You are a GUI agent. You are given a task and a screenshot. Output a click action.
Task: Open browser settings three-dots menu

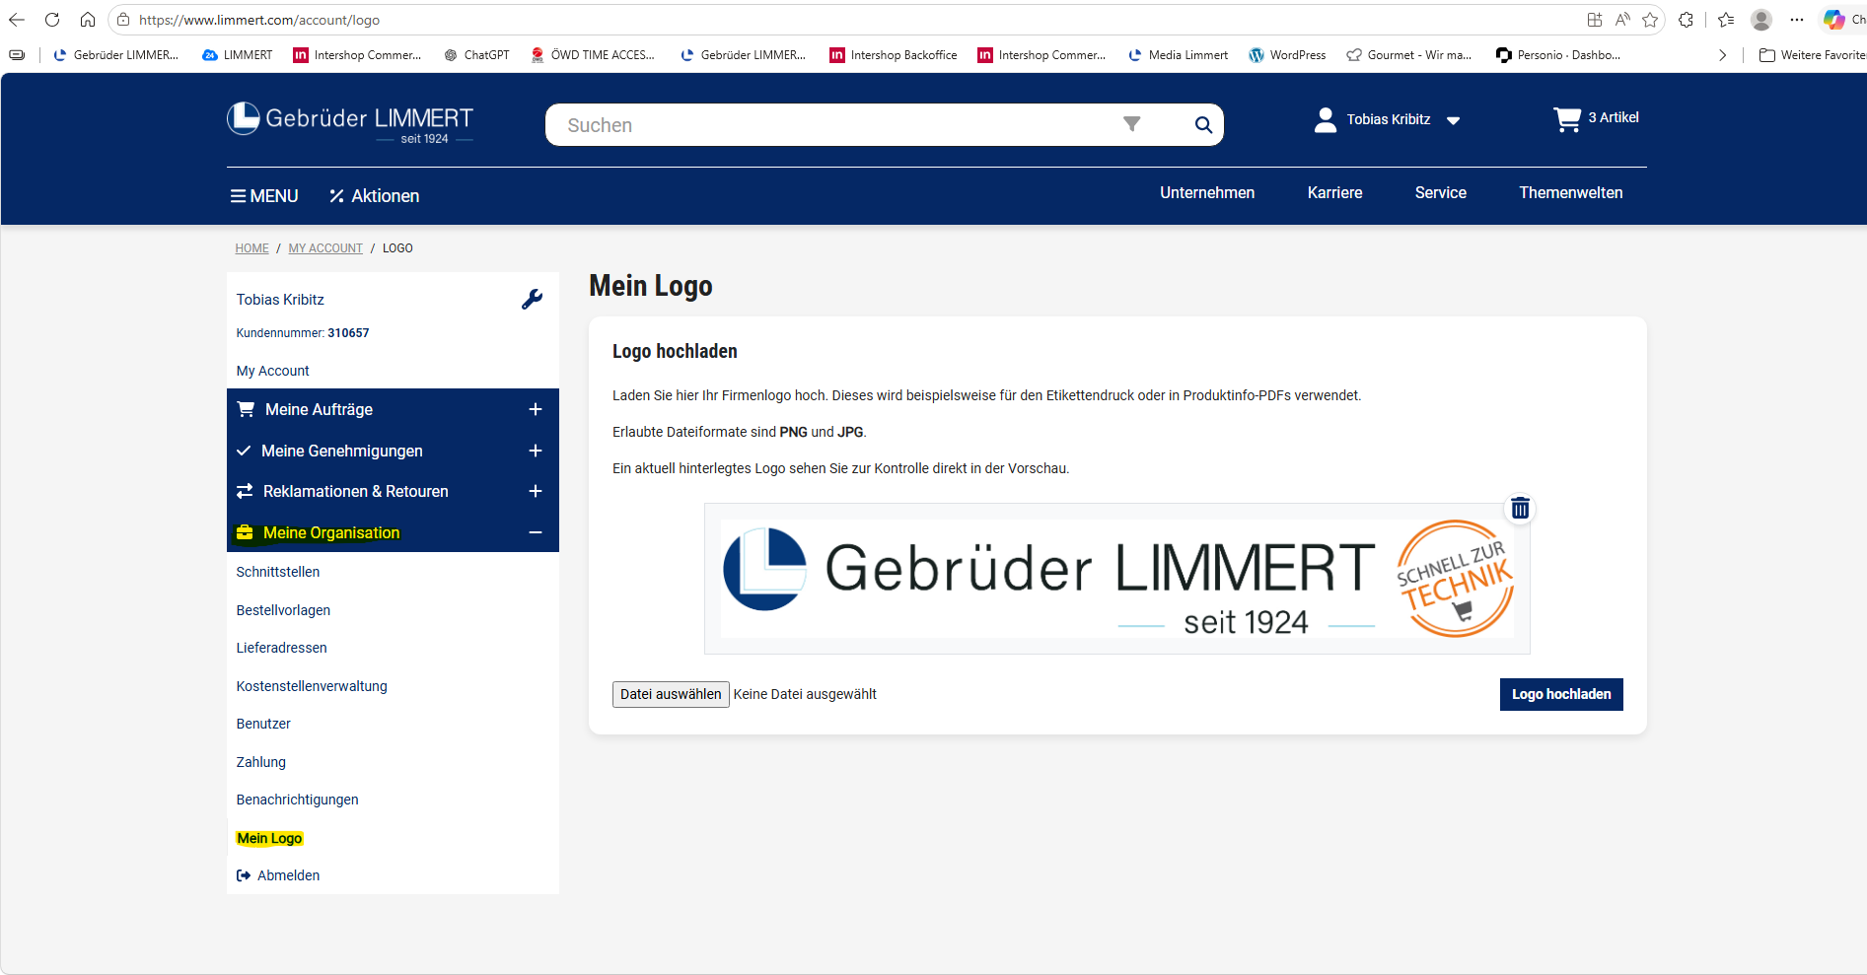click(1797, 20)
